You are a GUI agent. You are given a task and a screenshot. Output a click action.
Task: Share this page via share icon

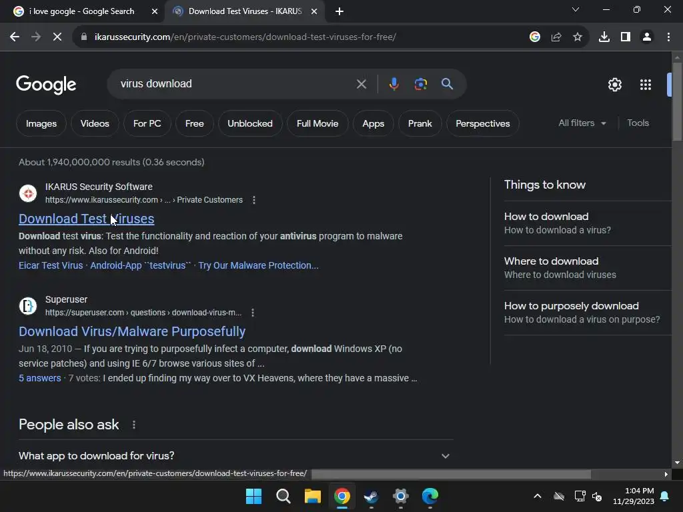pyautogui.click(x=556, y=37)
